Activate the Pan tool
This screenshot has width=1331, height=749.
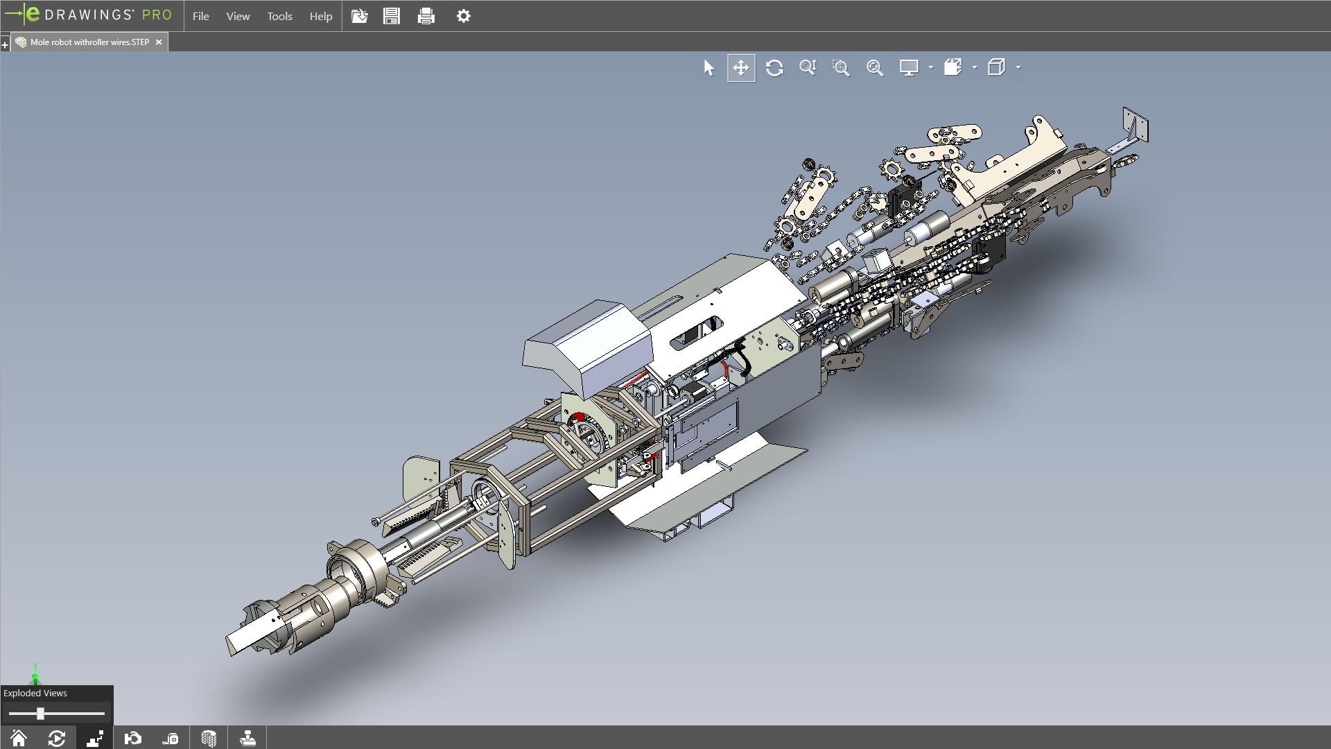coord(741,68)
